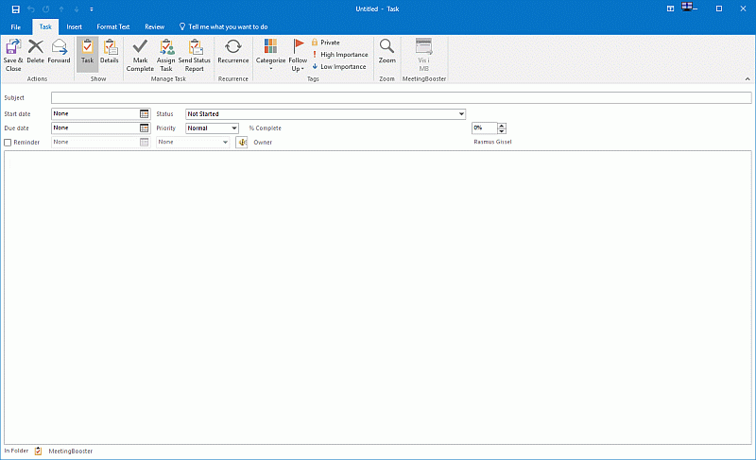This screenshot has height=460, width=756.
Task: Click the Start date text field
Action: (95, 113)
